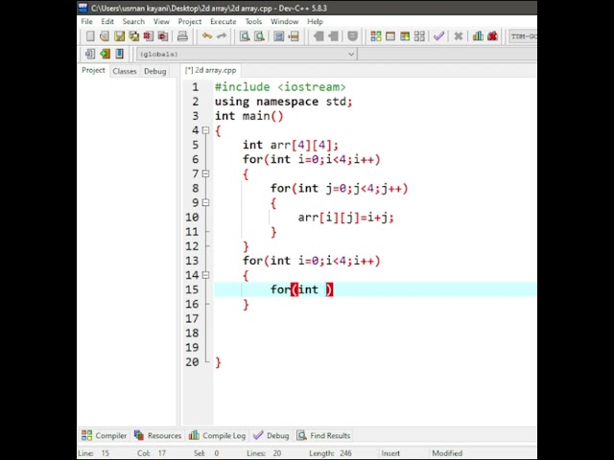
Task: Open the View menu
Action: (161, 21)
